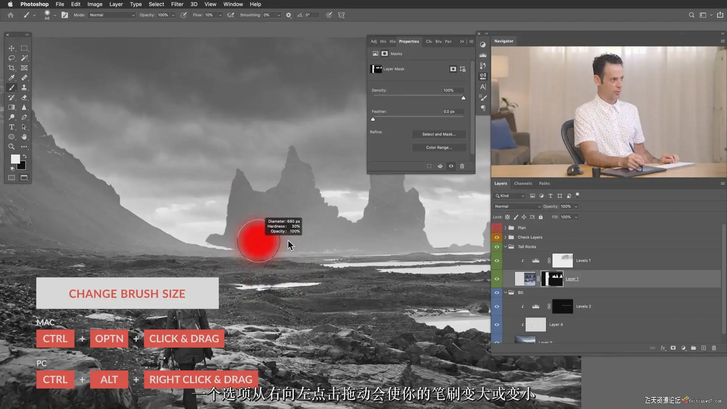
Task: Switch to the Channels tab
Action: coord(523,183)
